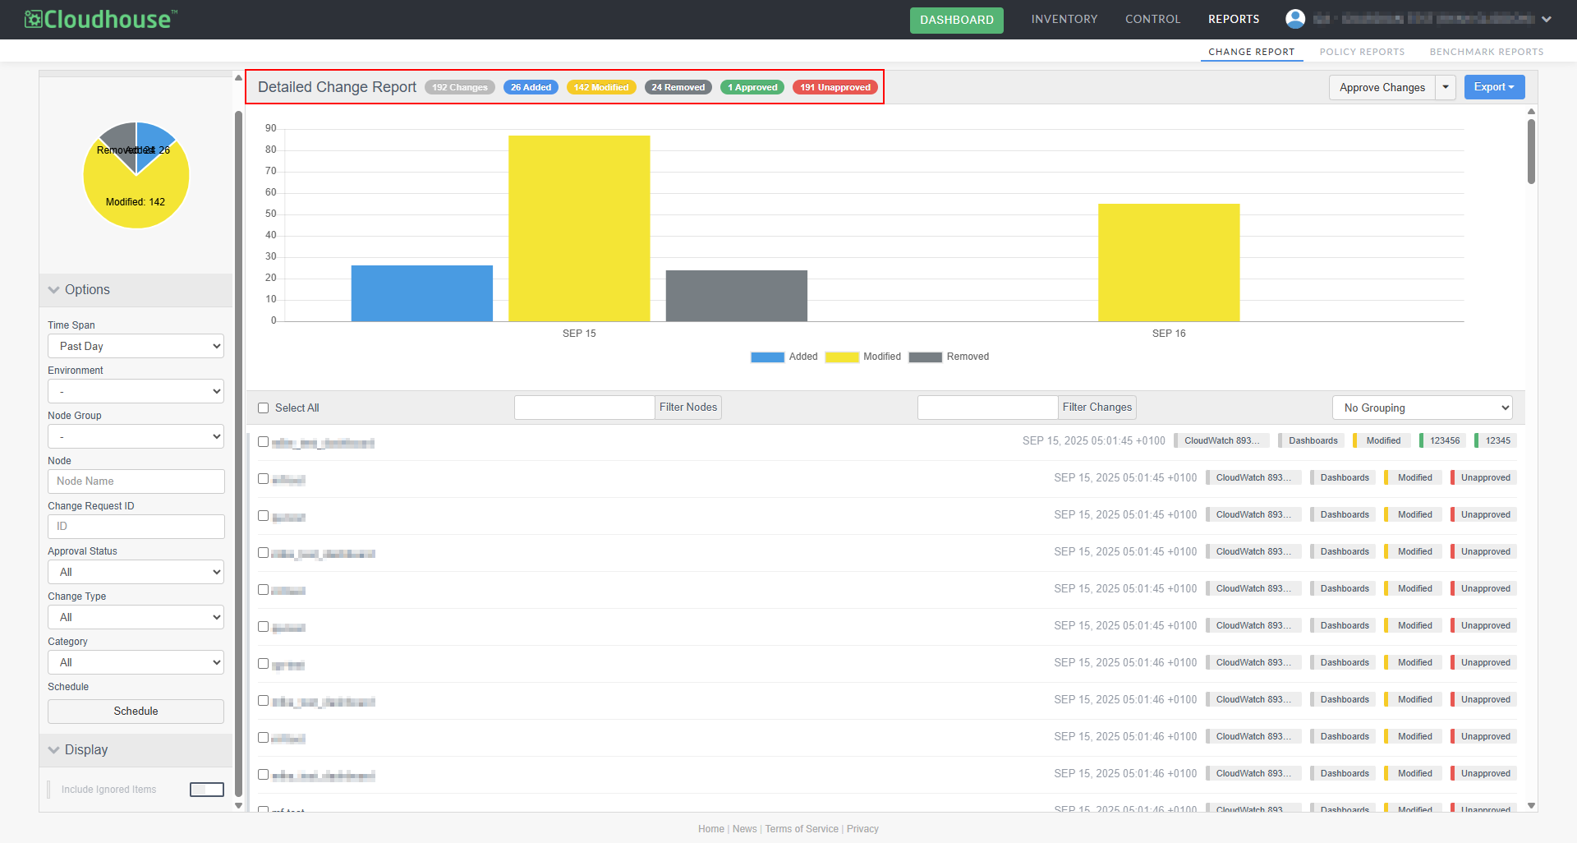Open the Time Span dropdown
Viewport: 1577px width, 843px height.
(x=136, y=347)
